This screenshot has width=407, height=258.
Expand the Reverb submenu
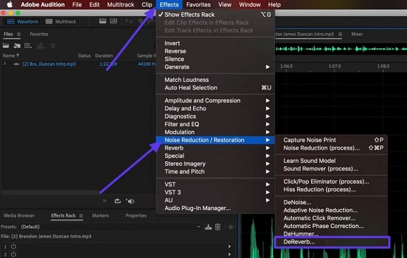click(x=215, y=148)
